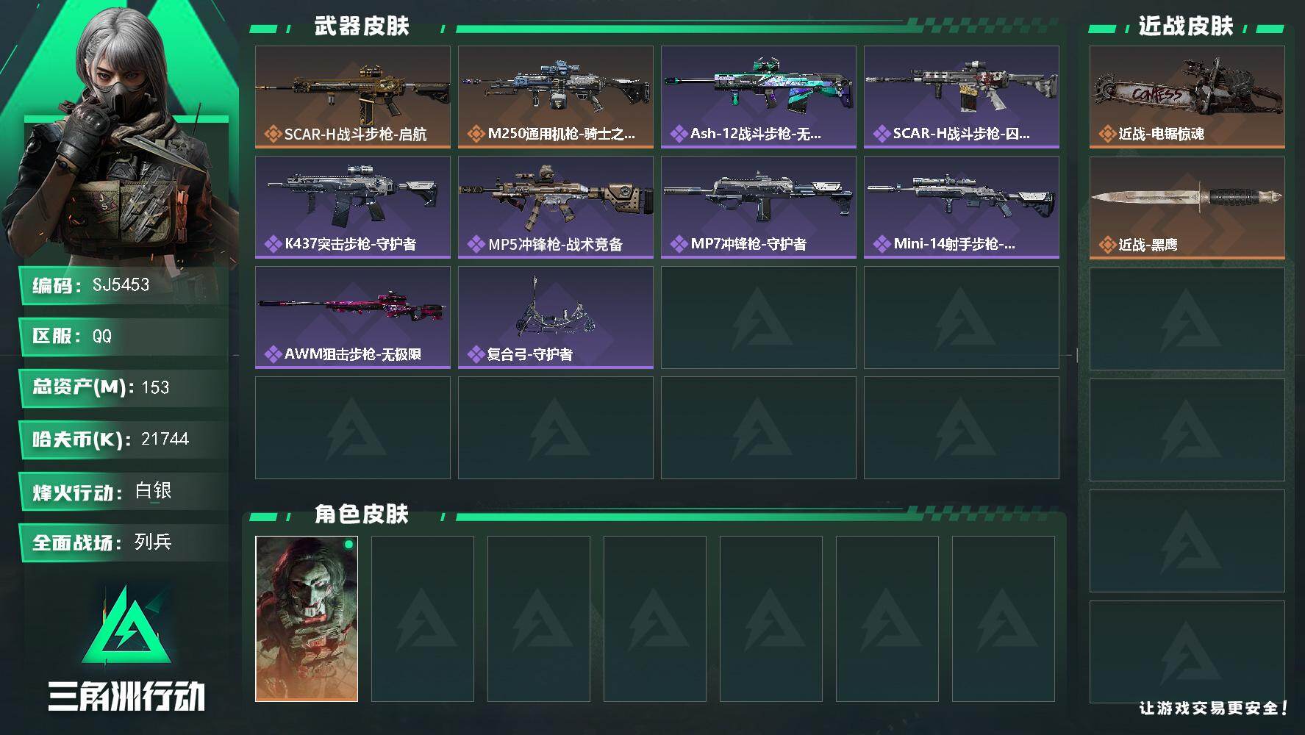Image resolution: width=1305 pixels, height=735 pixels.
Task: Select the SCAR-H战斗步枪-启航 weapon skin
Action: tap(353, 97)
